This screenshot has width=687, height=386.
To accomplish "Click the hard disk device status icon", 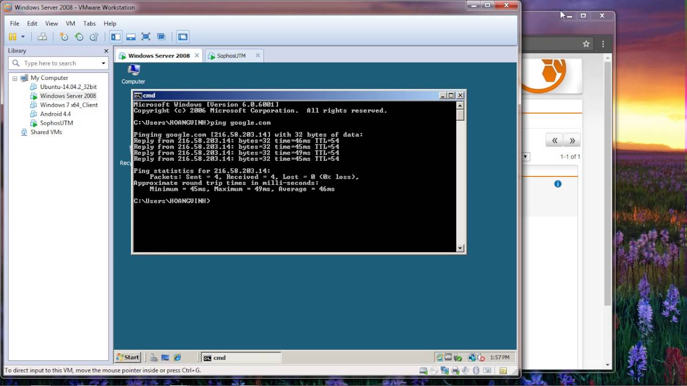I will (x=423, y=370).
